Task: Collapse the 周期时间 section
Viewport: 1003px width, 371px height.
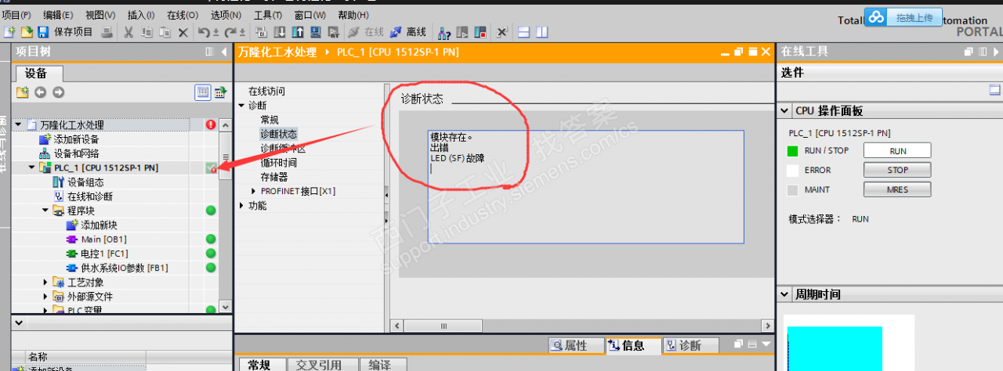Action: pyautogui.click(x=785, y=294)
